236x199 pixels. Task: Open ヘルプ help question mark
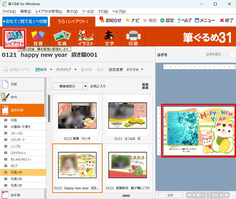click(x=184, y=20)
